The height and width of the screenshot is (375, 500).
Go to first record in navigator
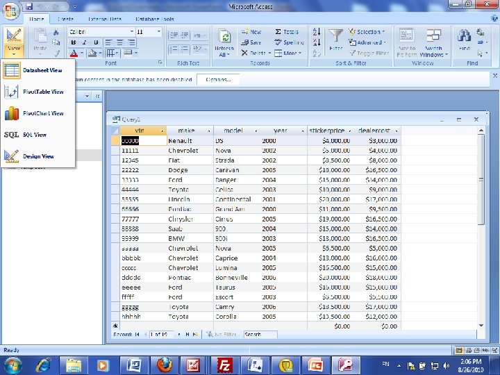pyautogui.click(x=137, y=334)
